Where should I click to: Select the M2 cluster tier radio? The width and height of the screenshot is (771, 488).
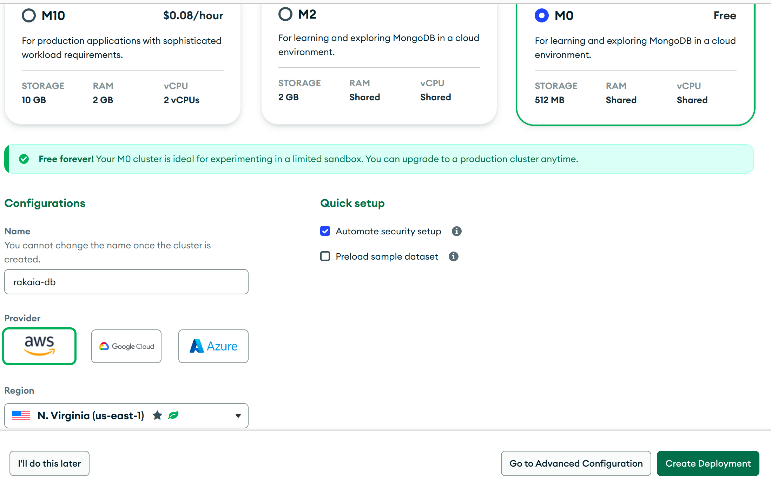(x=285, y=14)
